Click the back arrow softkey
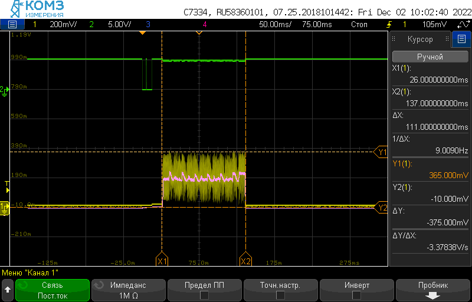Screen dimensions: 472x302 8,290
